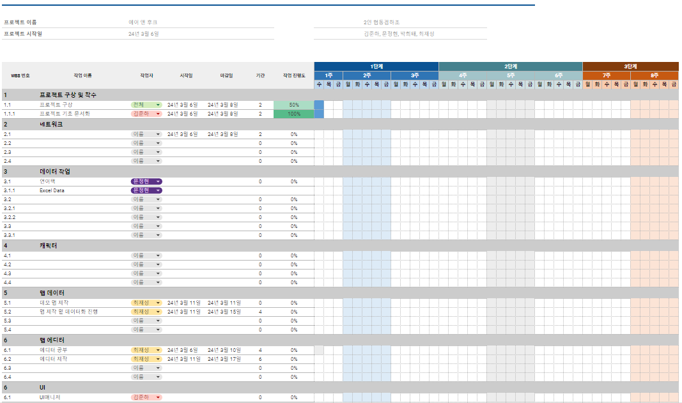Click the 에디터 공부 task name cell
The image size is (682, 403).
pyautogui.click(x=54, y=350)
